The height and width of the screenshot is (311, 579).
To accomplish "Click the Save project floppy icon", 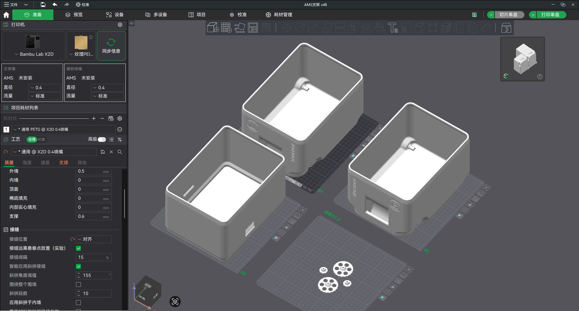I will tap(43, 5).
